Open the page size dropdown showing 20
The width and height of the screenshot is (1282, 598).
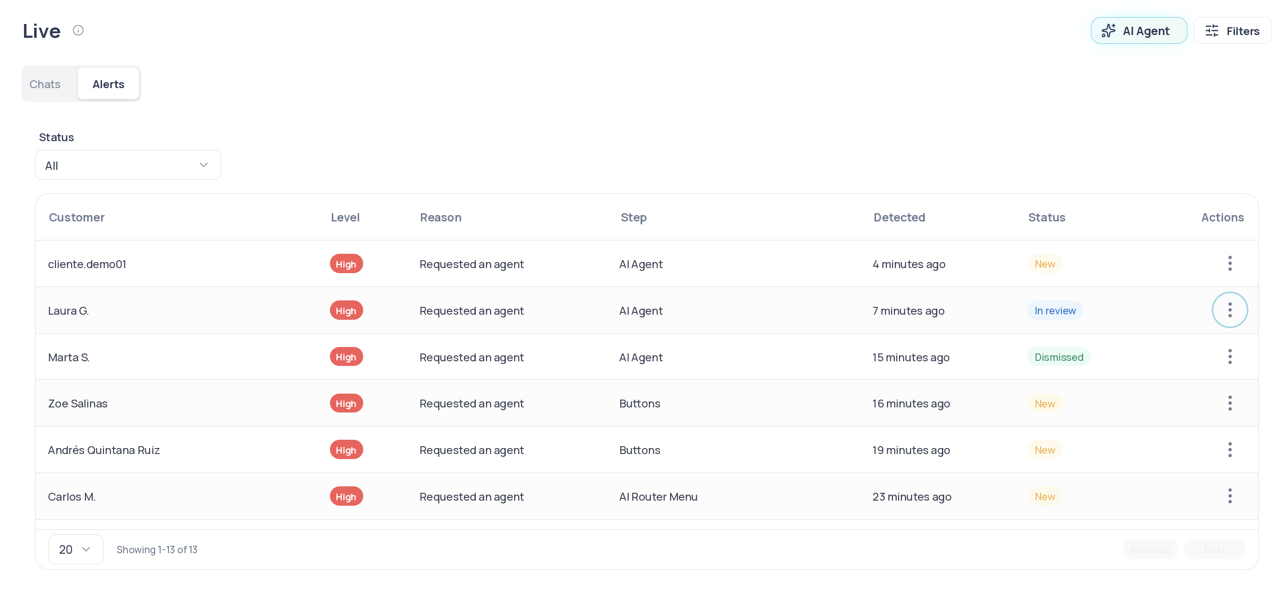[76, 549]
